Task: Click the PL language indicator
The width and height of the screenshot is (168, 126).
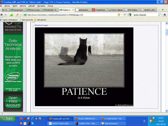Action: pos(144,121)
